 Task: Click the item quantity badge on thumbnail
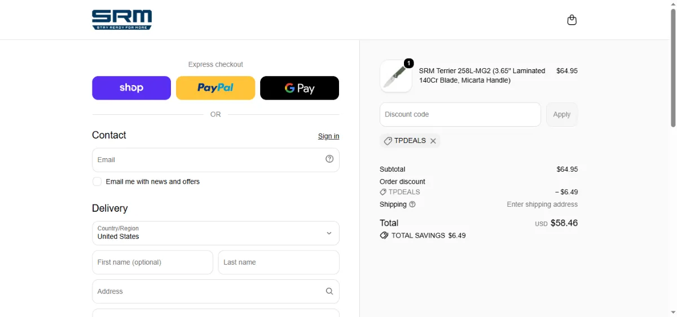tap(408, 63)
